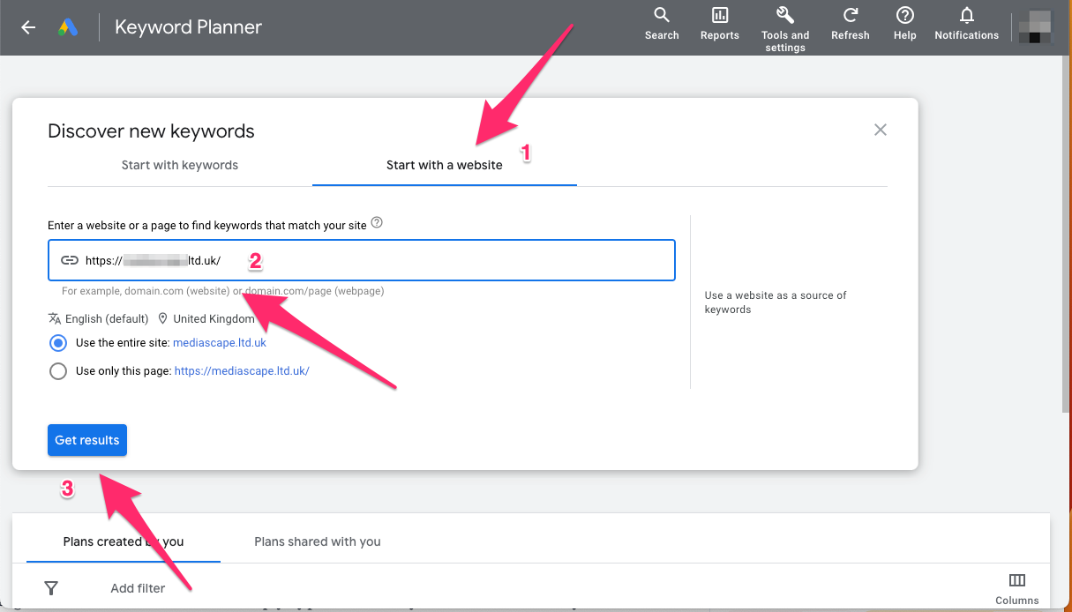Select the Use the entire site option

(58, 343)
